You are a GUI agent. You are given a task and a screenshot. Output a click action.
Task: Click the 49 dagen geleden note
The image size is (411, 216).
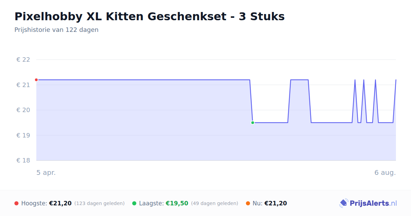tap(214, 204)
